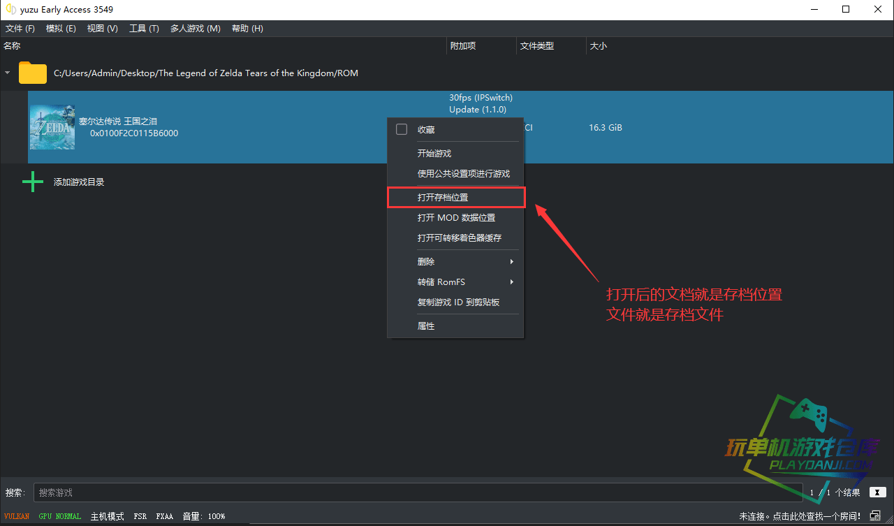
Task: Open the 工具 (T) menu
Action: click(x=144, y=29)
